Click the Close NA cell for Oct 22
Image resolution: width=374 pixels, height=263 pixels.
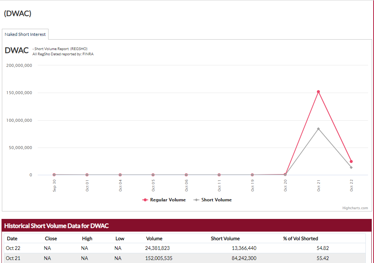tap(47, 248)
